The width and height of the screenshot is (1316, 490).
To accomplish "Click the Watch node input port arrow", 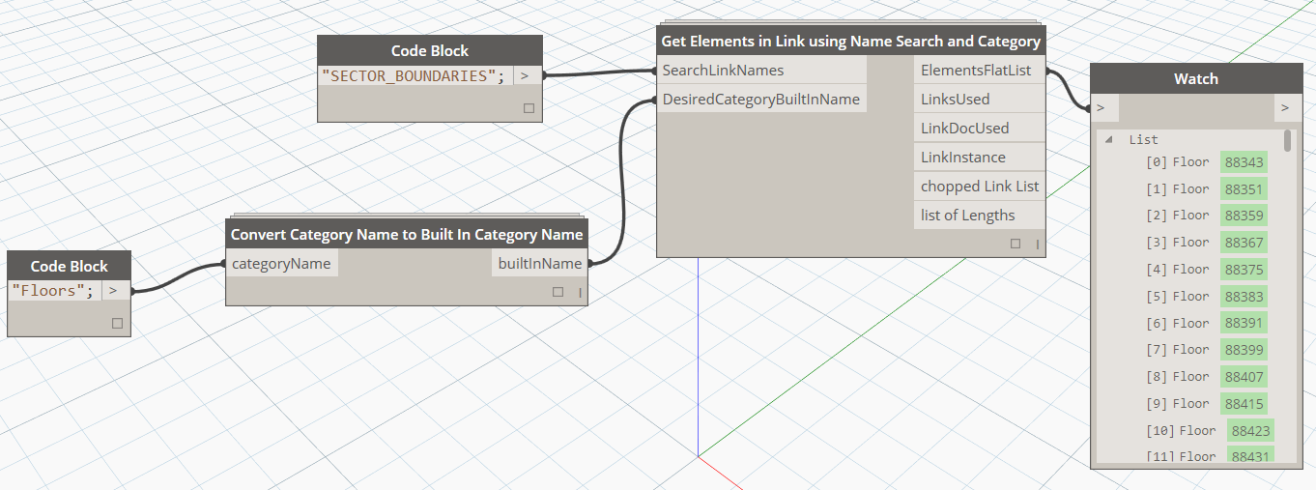I will point(1101,107).
